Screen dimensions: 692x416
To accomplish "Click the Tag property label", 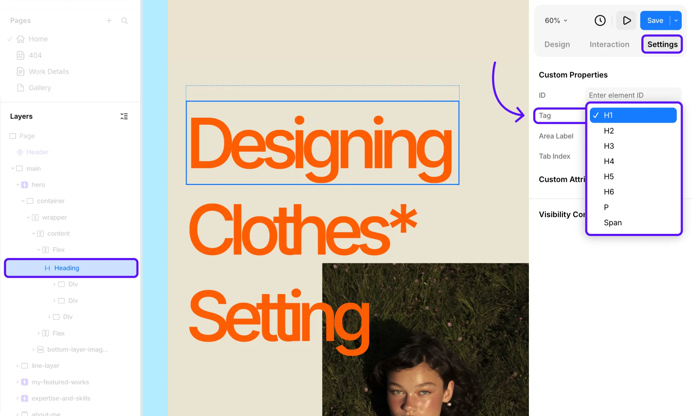I will point(545,116).
